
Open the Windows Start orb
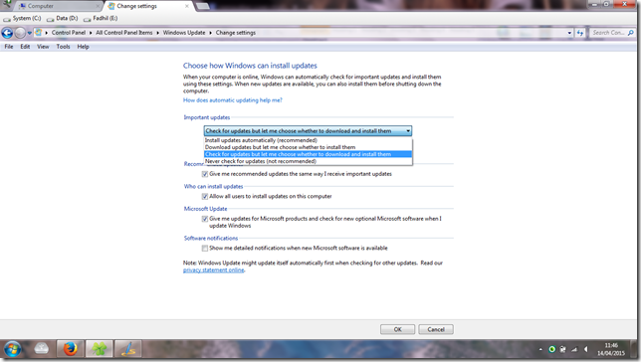[x=12, y=349]
